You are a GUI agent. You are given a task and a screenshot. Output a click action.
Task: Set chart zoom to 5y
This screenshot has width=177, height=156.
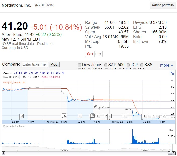53,73
